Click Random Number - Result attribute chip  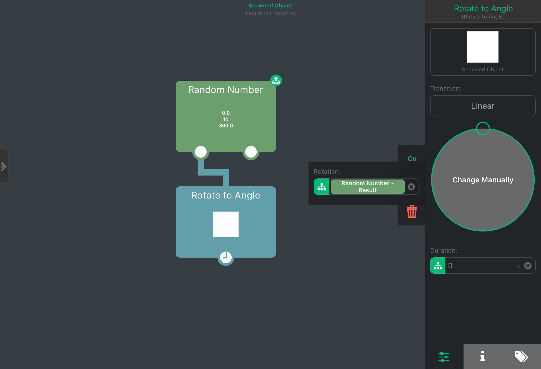coord(367,187)
